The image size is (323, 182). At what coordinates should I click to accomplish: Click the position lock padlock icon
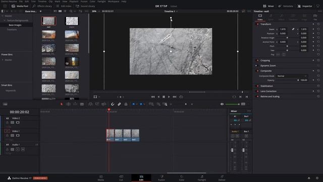(126, 104)
